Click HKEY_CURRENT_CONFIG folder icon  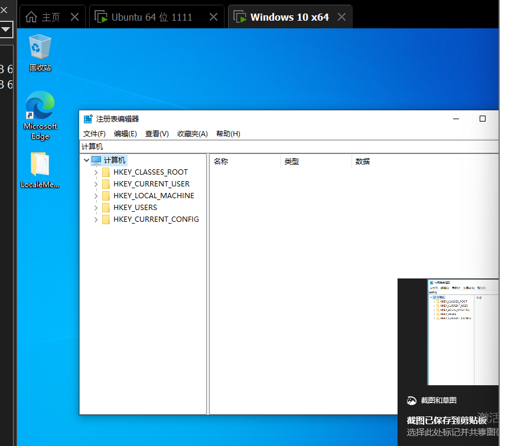(x=106, y=219)
